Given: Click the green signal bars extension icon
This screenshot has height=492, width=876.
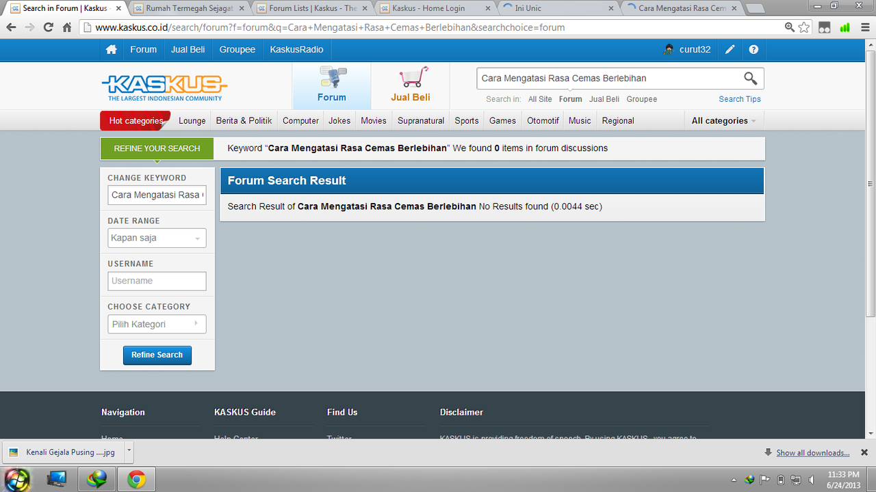Looking at the screenshot, I should 845,27.
